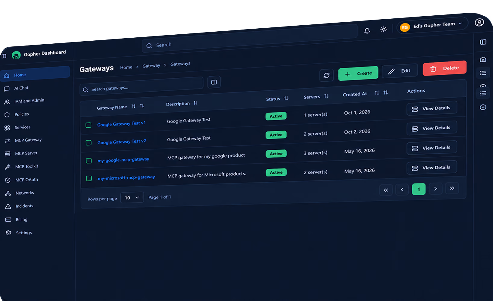Image resolution: width=493 pixels, height=301 pixels.
Task: Open AI Chat in sidebar
Action: point(21,88)
